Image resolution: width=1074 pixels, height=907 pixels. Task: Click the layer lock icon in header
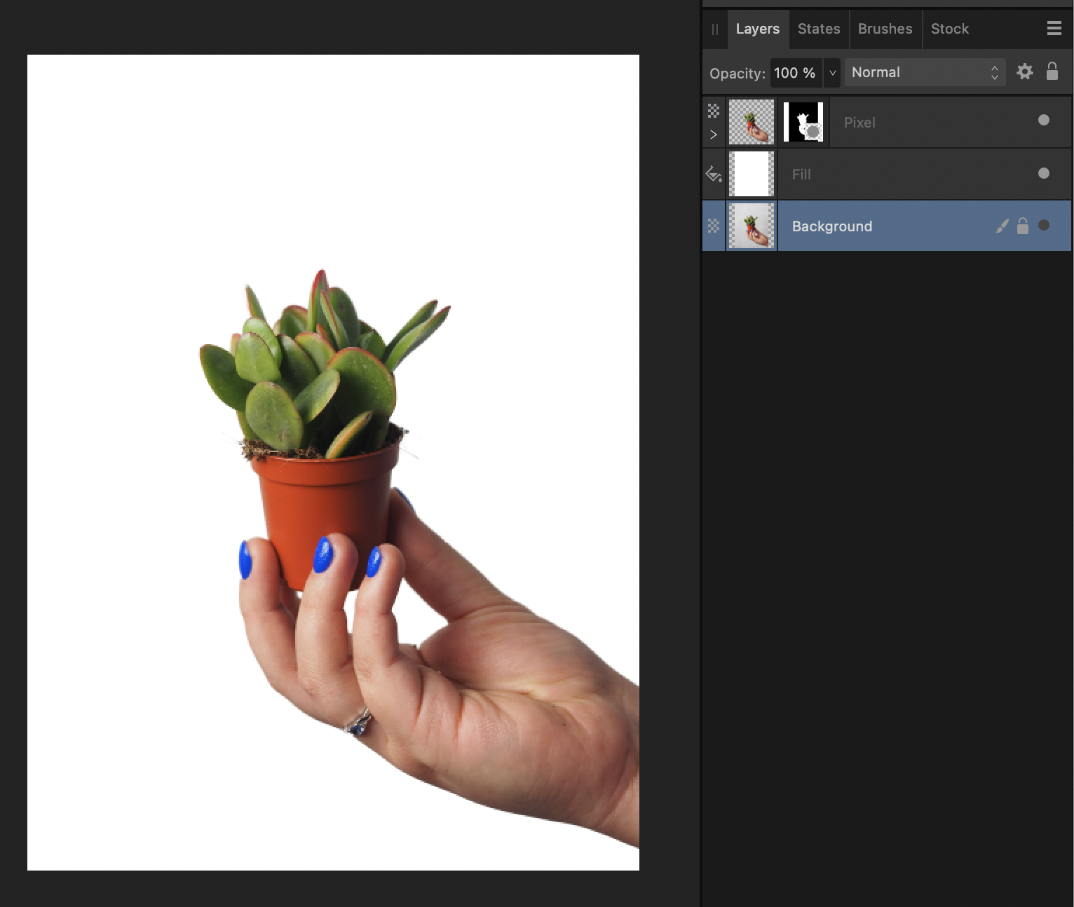tap(1052, 71)
